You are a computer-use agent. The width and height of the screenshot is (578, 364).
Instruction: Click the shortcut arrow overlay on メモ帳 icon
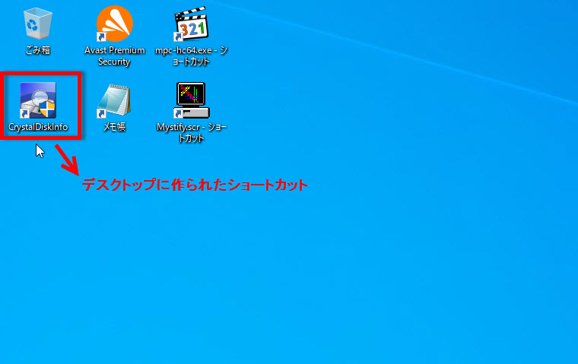(102, 114)
